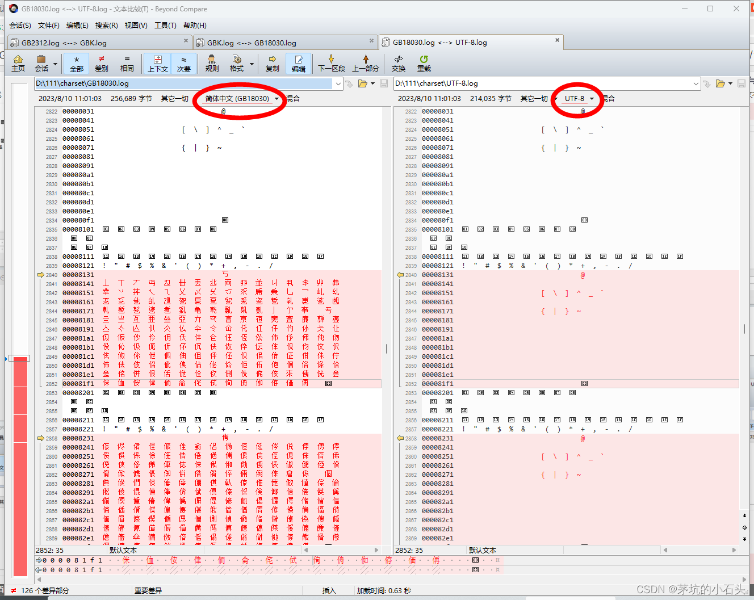The image size is (754, 600).
Task: Expand right open-folder dropdown arrow
Action: point(730,83)
